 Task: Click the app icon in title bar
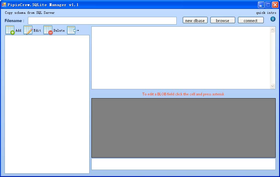4,5
